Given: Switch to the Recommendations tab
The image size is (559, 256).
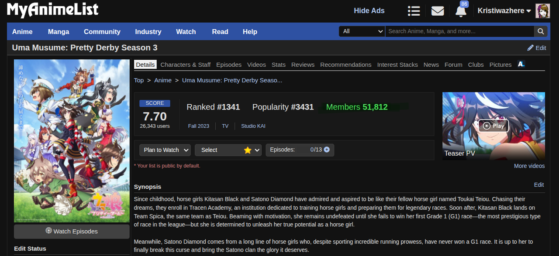Looking at the screenshot, I should [346, 65].
